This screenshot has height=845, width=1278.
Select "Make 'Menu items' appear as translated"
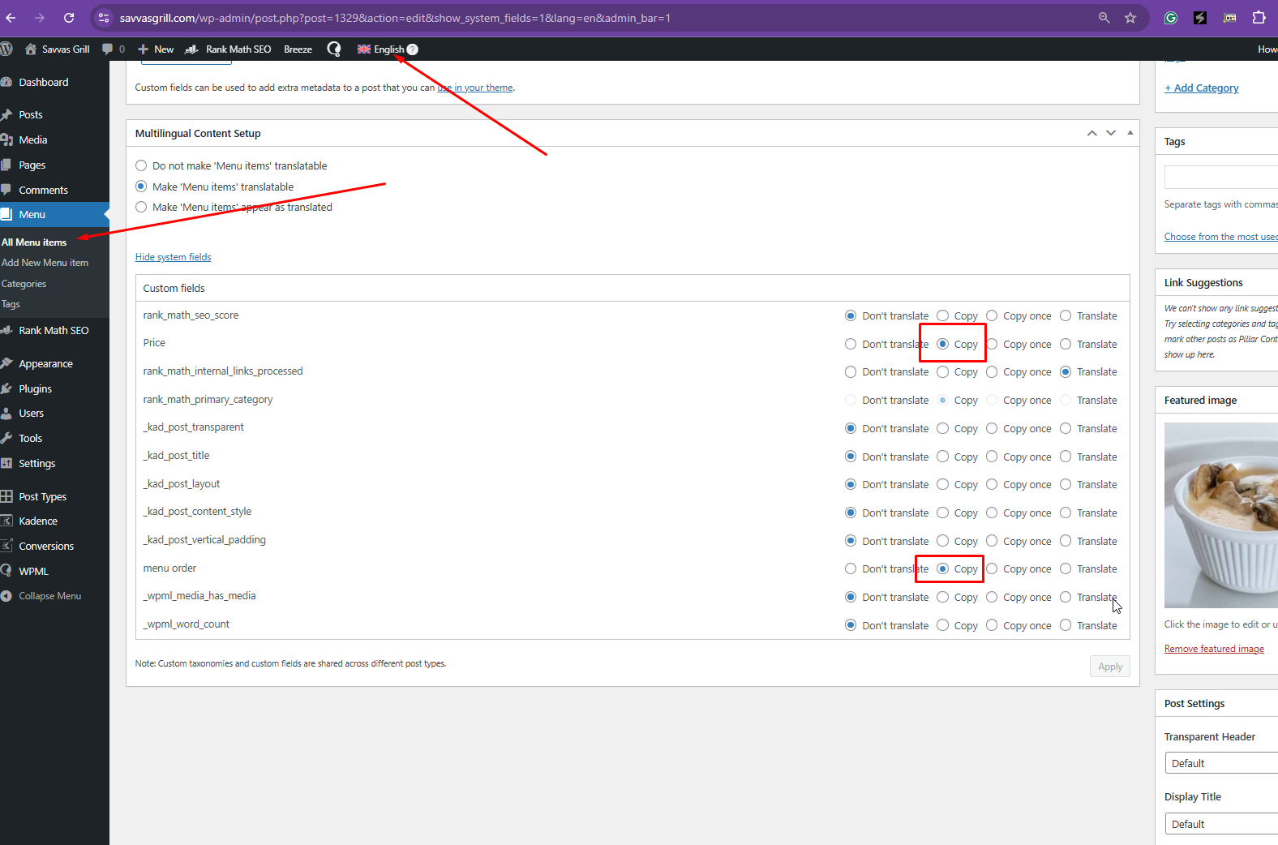(x=141, y=207)
